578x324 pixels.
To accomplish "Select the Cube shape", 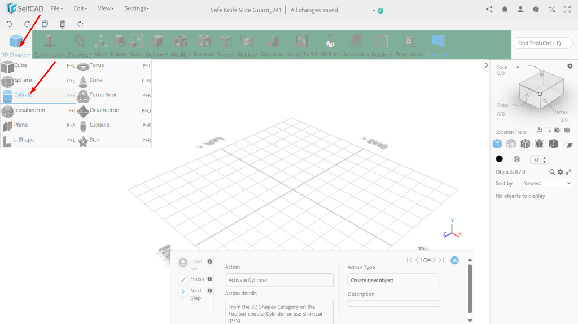I will click(x=38, y=66).
